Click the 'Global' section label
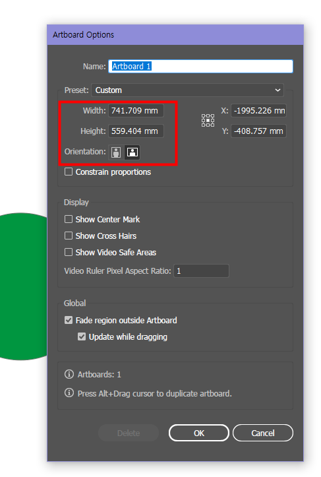This screenshot has height=477, width=321. click(74, 303)
